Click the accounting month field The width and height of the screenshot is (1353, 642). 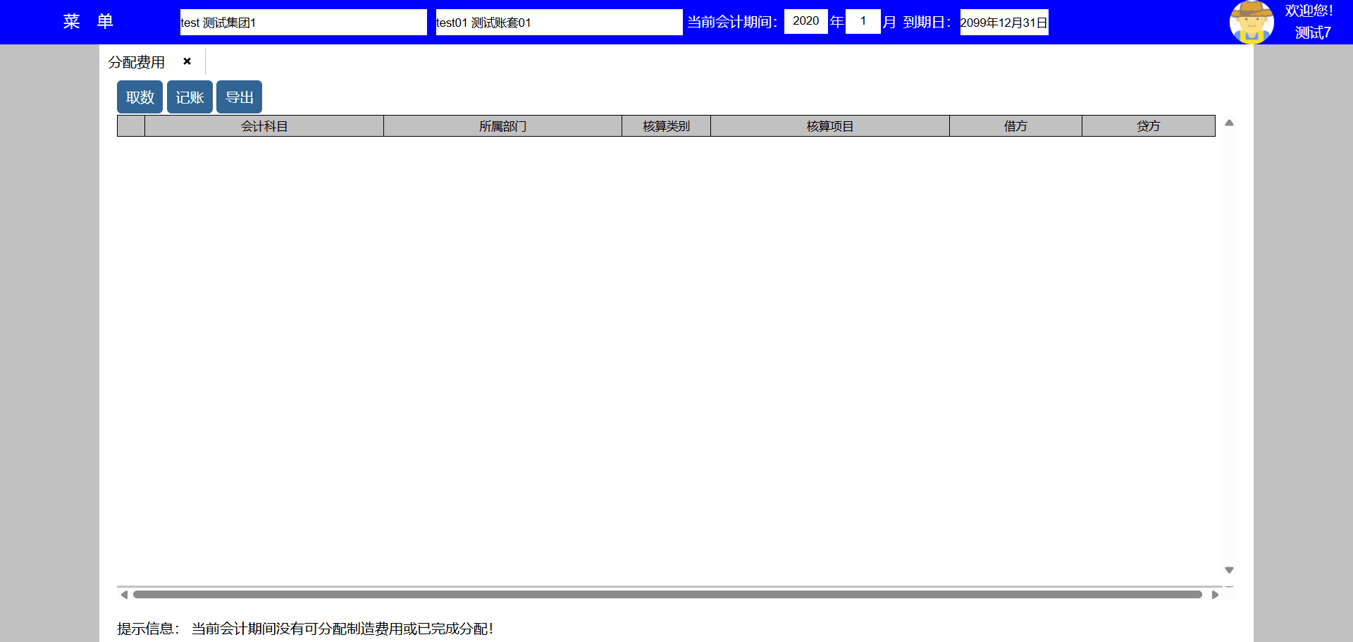(863, 21)
